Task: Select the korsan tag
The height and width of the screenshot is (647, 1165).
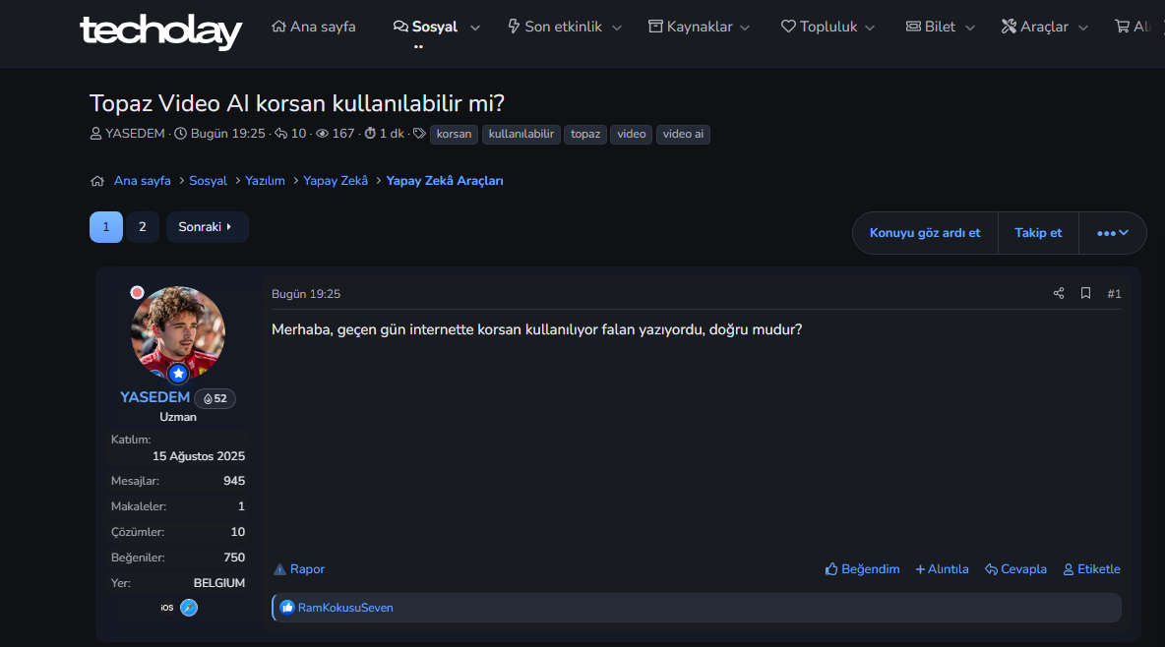Action: click(454, 135)
